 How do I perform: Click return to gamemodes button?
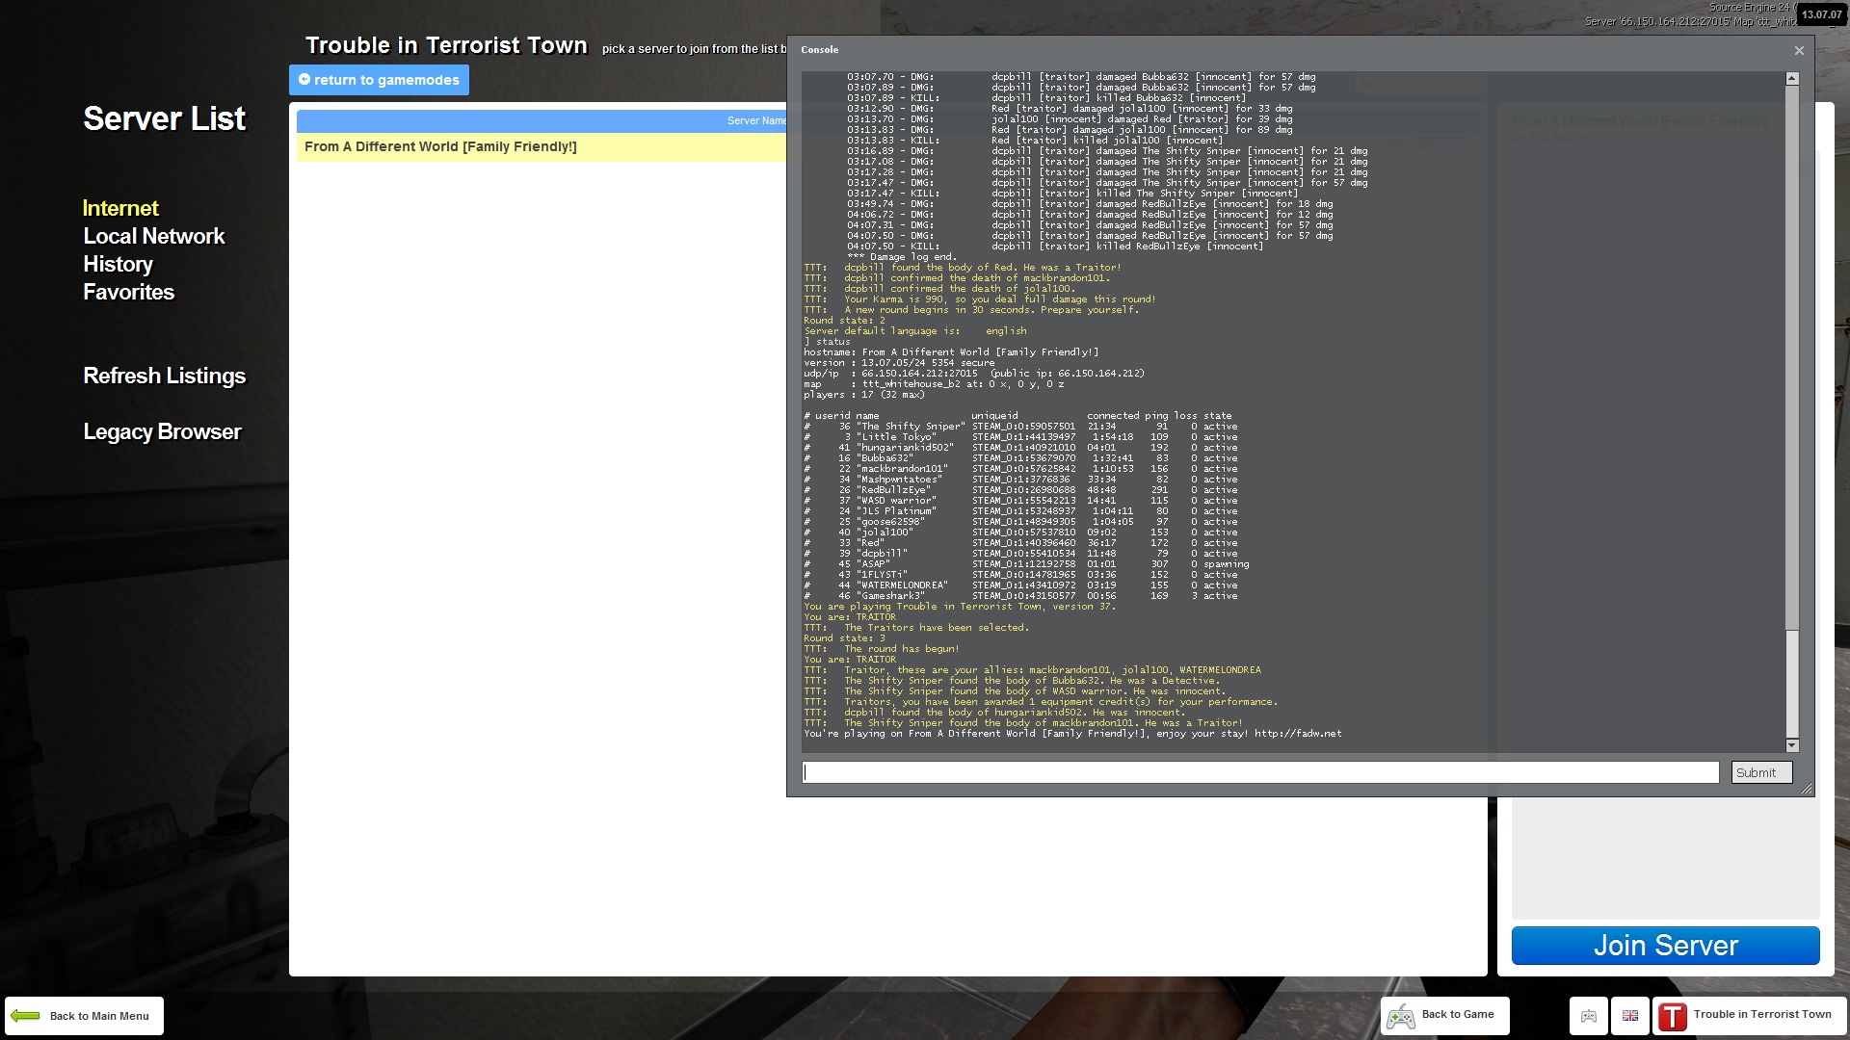379,80
